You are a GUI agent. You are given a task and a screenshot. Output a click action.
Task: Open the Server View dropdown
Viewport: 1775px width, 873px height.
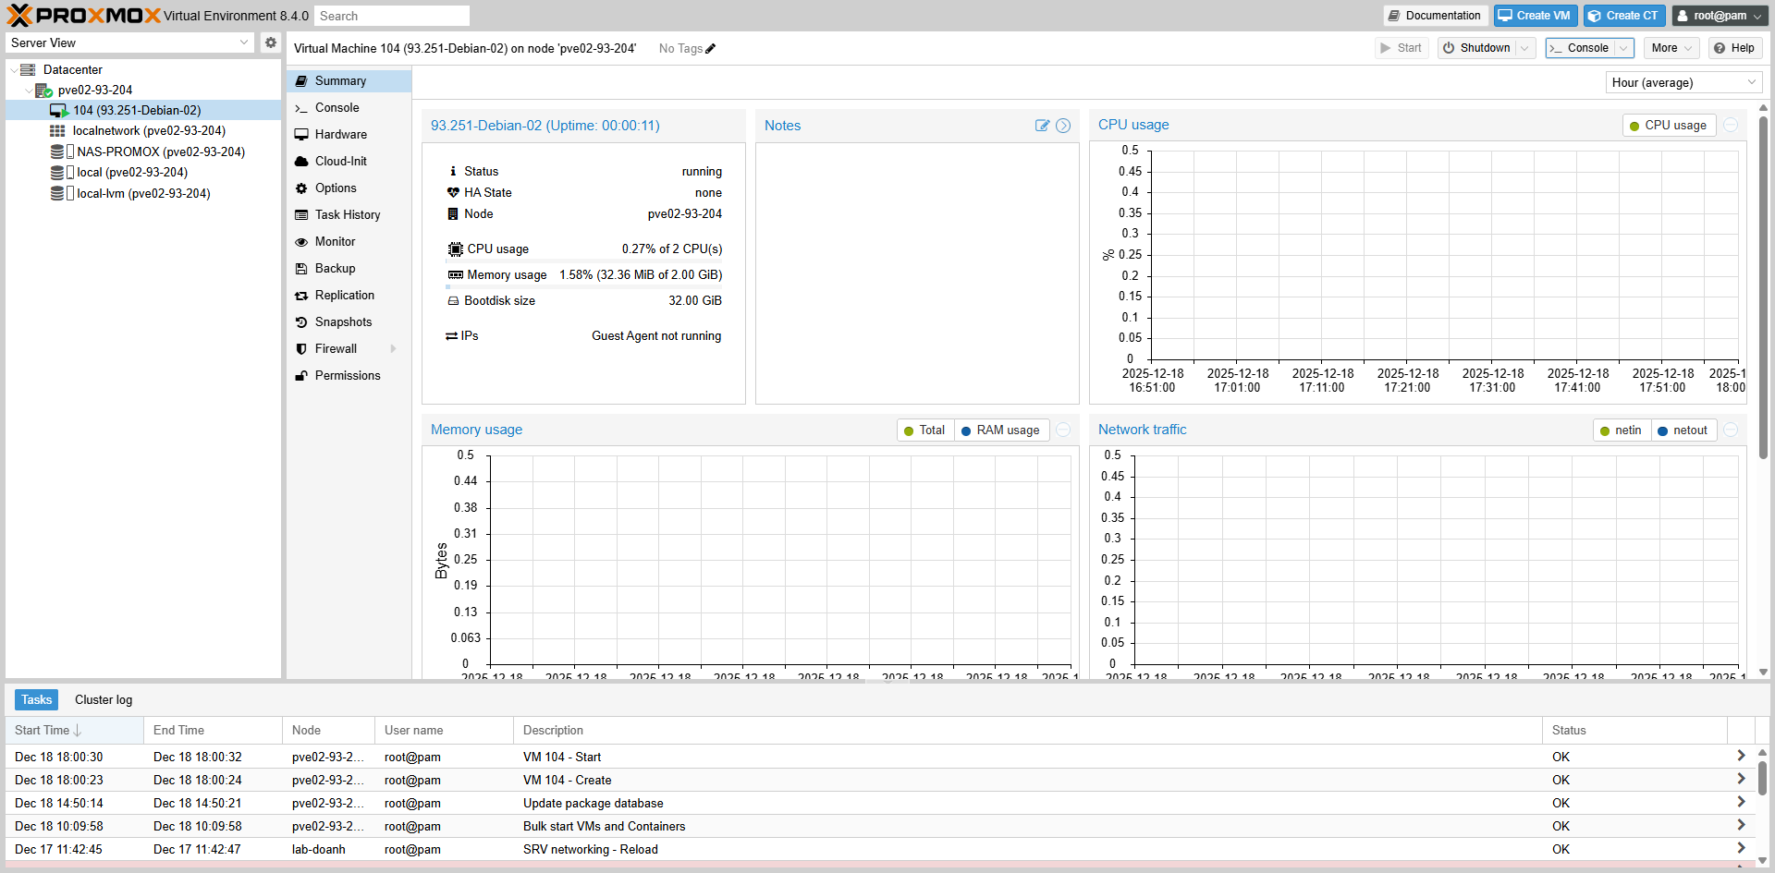click(129, 42)
